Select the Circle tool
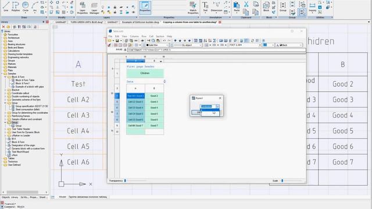372x209 pixels. click(x=26, y=6)
